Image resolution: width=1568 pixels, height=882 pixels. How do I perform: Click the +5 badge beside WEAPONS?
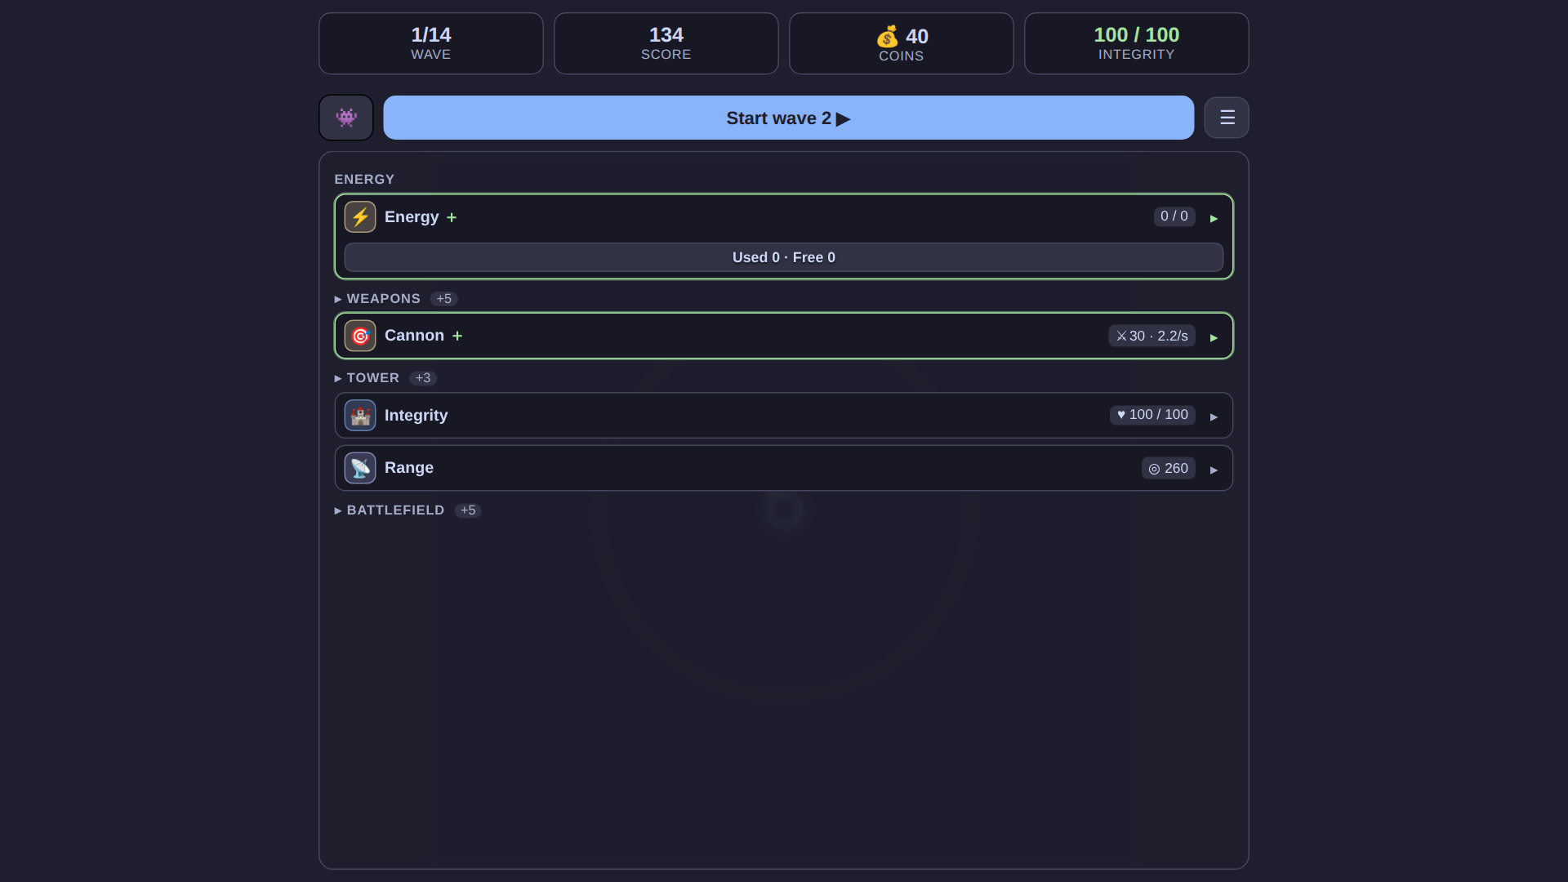(443, 299)
